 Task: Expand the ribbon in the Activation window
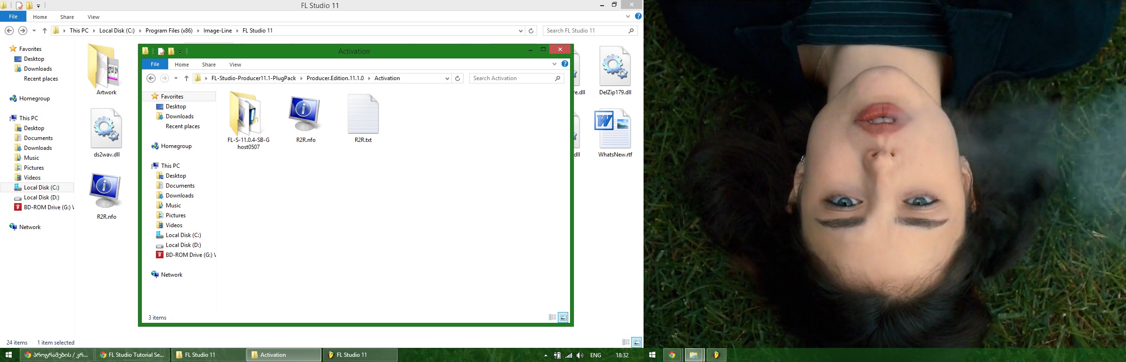554,64
